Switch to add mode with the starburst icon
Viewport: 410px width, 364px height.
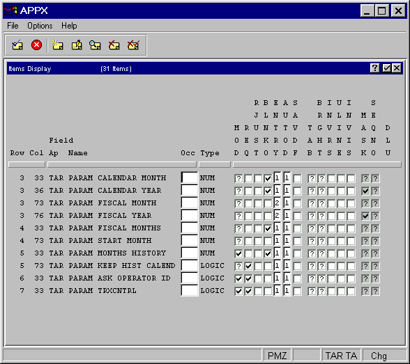(57, 45)
